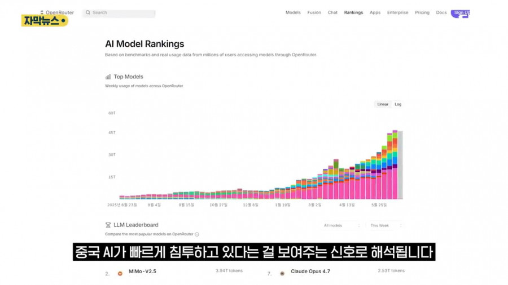Screen dimensions: 508x285
Task: Click the search magnifier icon
Action: 88,12
